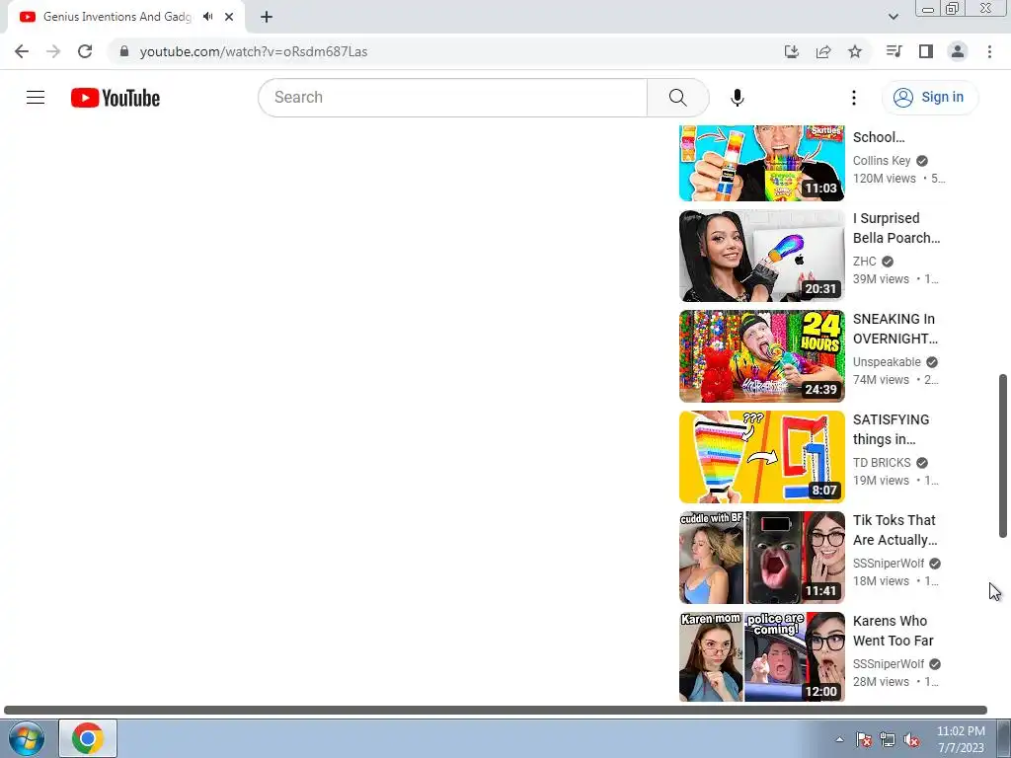
Task: Click the Collins Key channel name
Action: [x=882, y=161]
